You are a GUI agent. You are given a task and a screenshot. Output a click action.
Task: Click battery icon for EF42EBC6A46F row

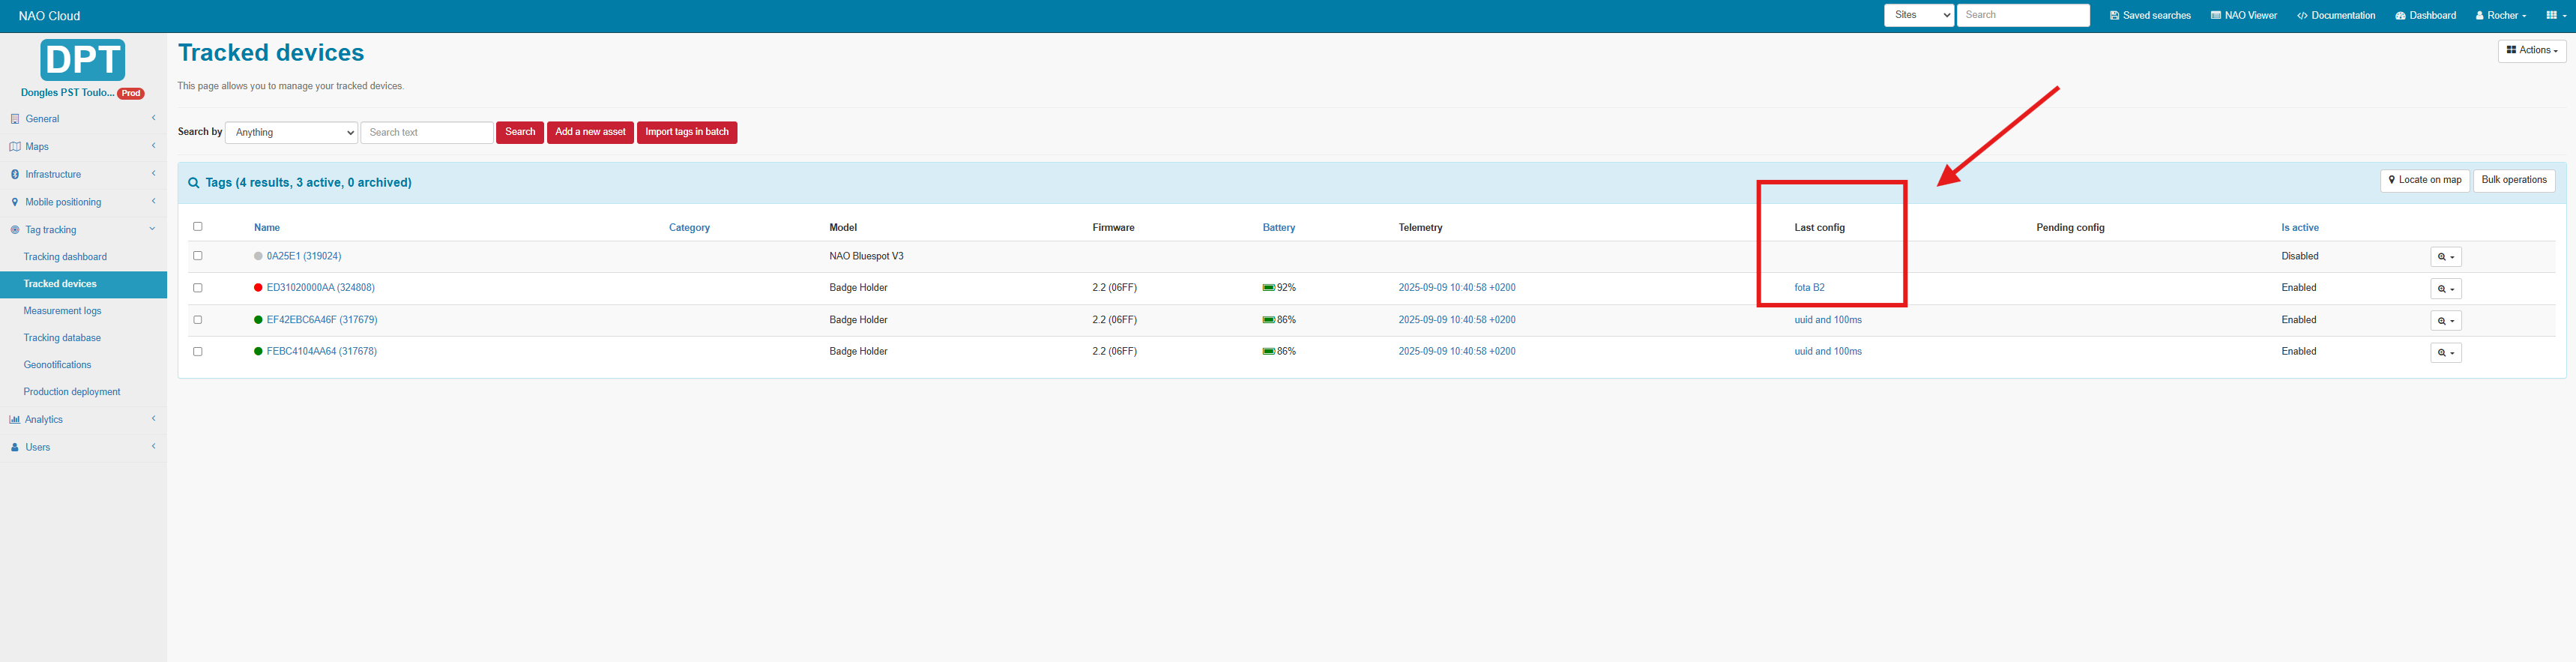coord(1268,320)
